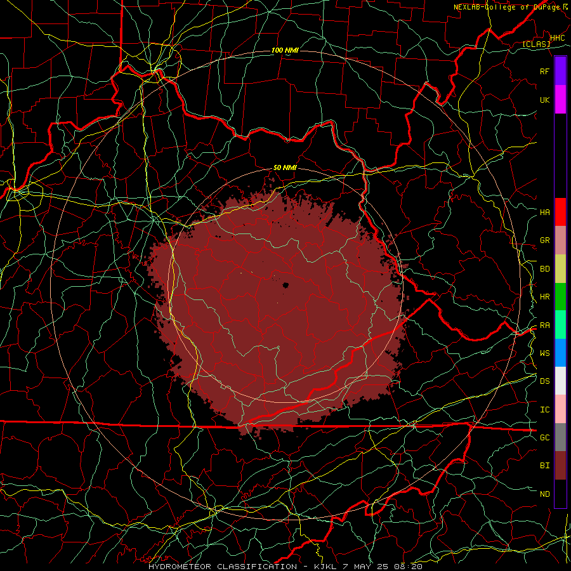Click the mint green RA legend swatch
571x571 pixels.
coord(560,325)
